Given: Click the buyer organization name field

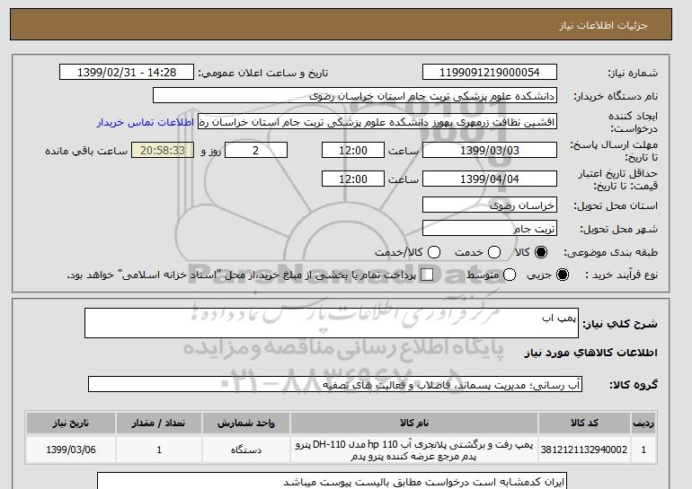Looking at the screenshot, I should (355, 96).
